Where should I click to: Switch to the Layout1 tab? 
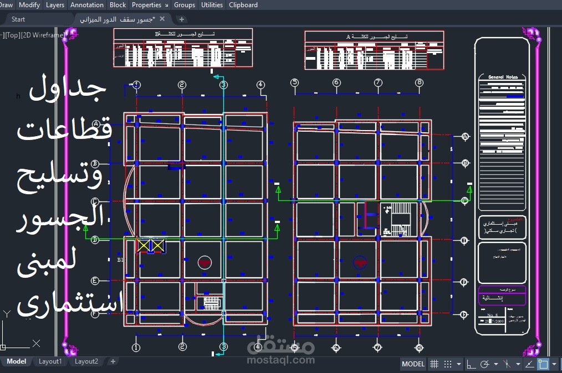(50, 361)
